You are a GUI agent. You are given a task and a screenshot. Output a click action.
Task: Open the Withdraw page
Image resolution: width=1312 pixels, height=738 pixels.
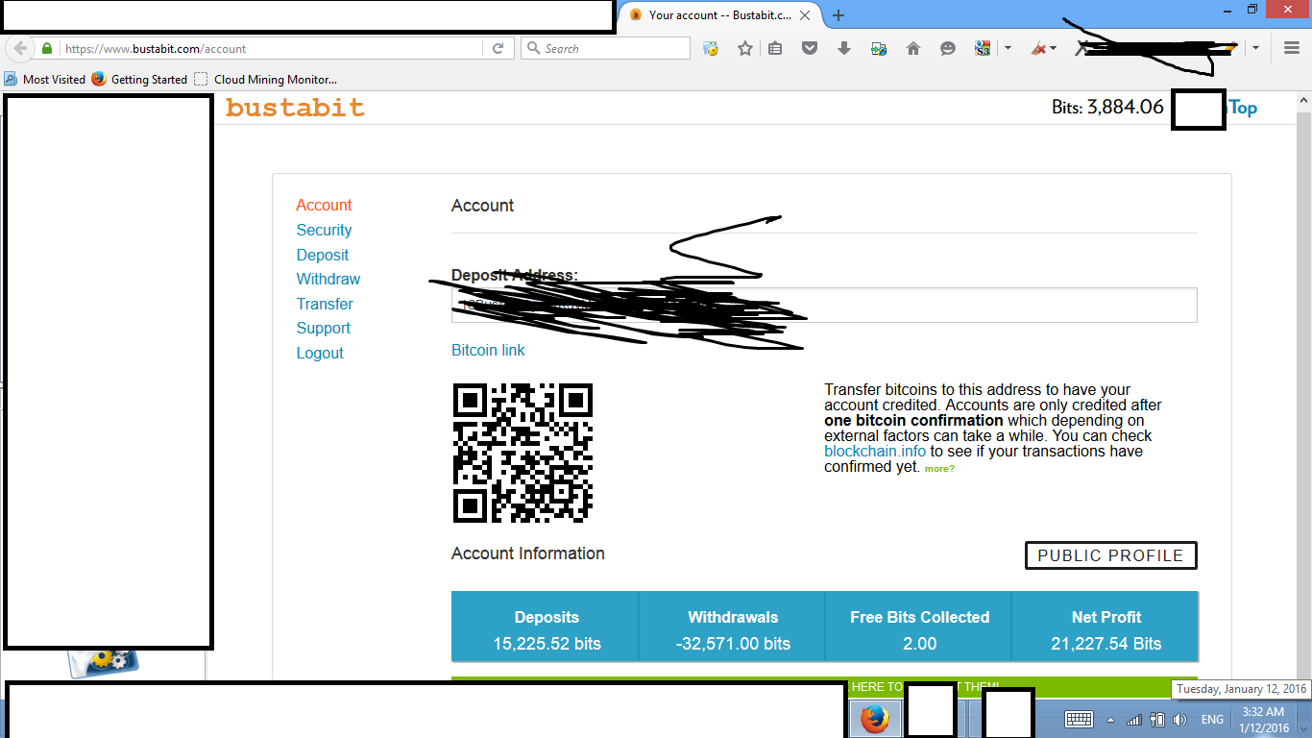(328, 279)
